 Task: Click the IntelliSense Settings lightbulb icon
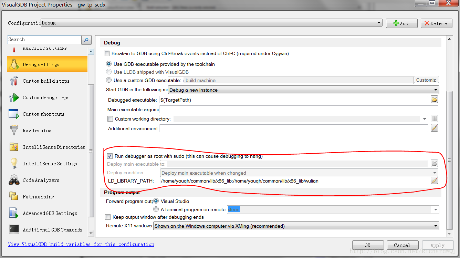pos(14,163)
